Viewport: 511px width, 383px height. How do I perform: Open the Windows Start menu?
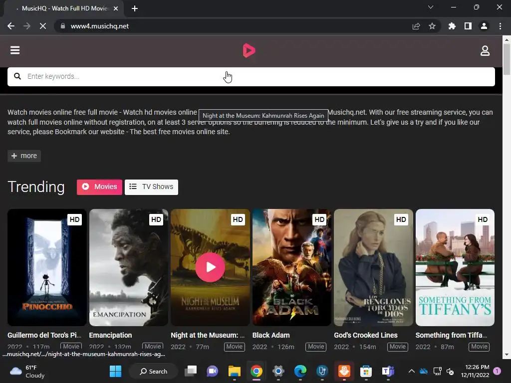115,371
